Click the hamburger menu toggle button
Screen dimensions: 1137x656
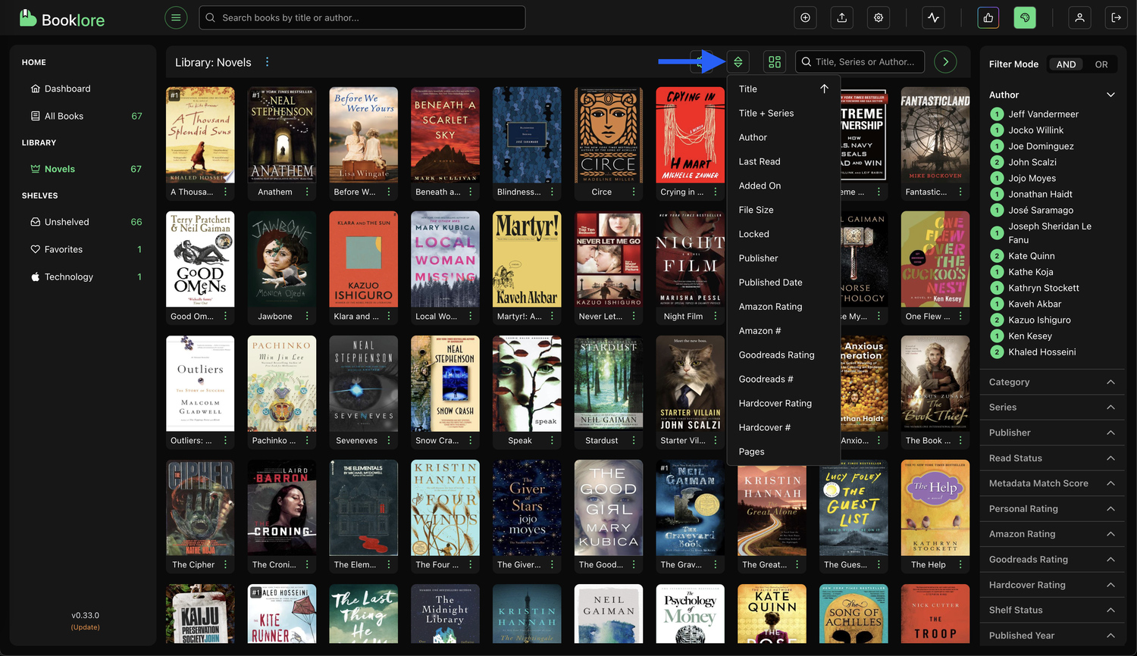tap(176, 17)
